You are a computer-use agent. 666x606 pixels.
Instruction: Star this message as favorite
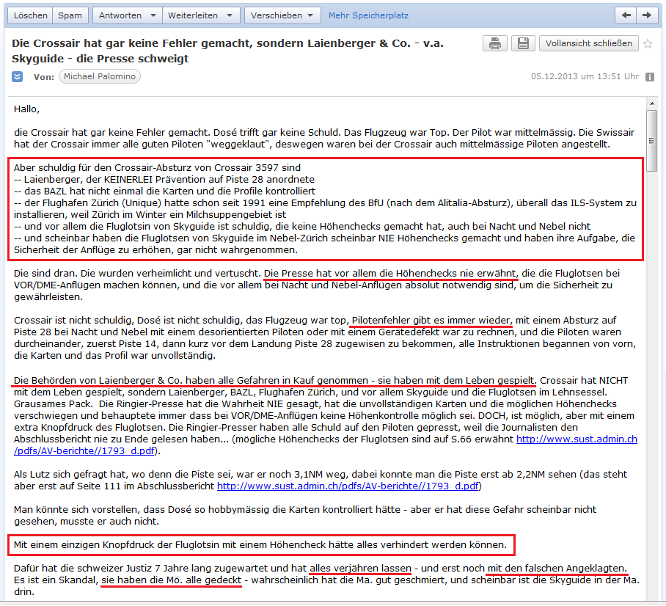(648, 43)
